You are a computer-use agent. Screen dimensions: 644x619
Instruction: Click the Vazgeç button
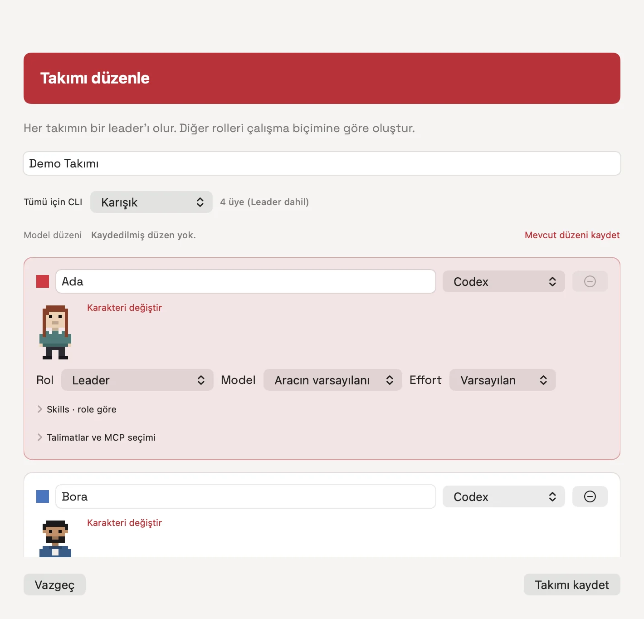[54, 585]
